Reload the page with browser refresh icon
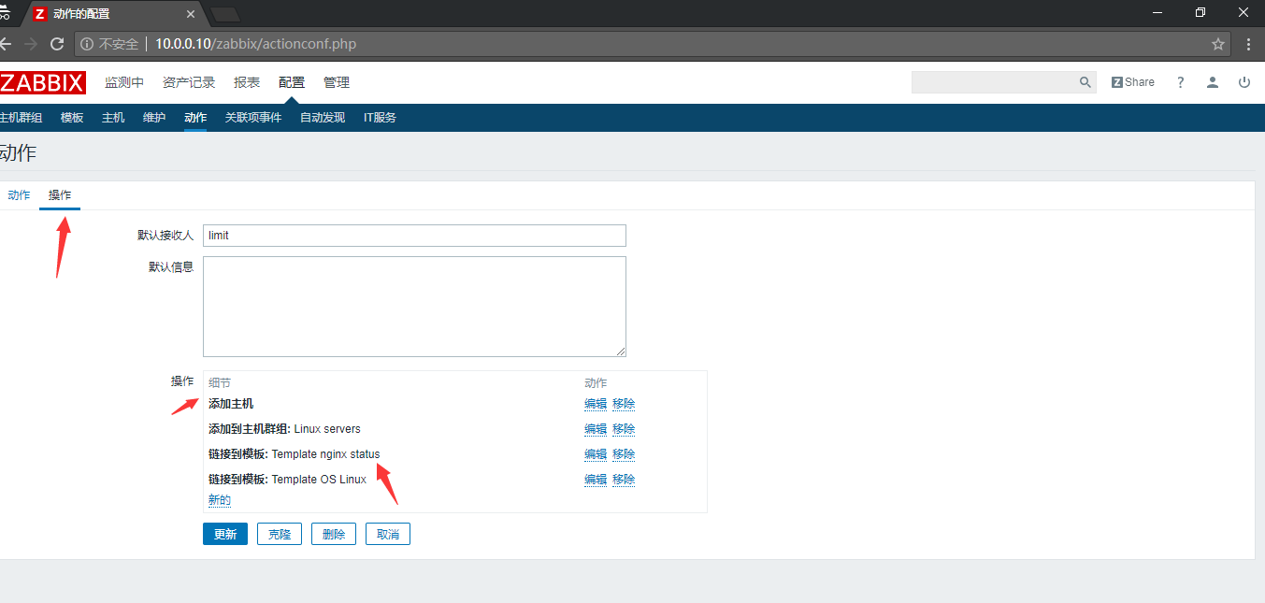Image resolution: width=1265 pixels, height=603 pixels. (57, 44)
